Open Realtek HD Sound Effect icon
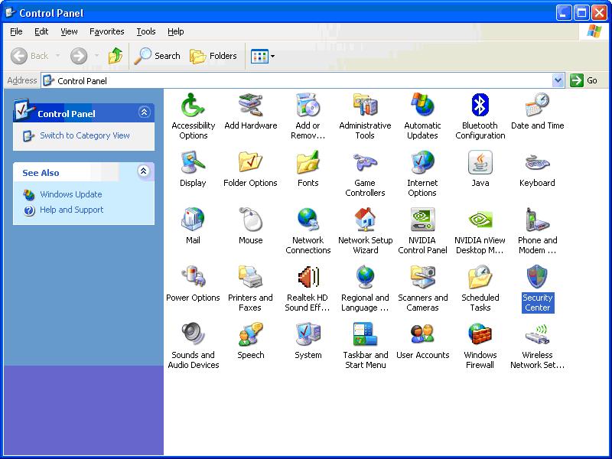This screenshot has width=612, height=459. click(308, 288)
